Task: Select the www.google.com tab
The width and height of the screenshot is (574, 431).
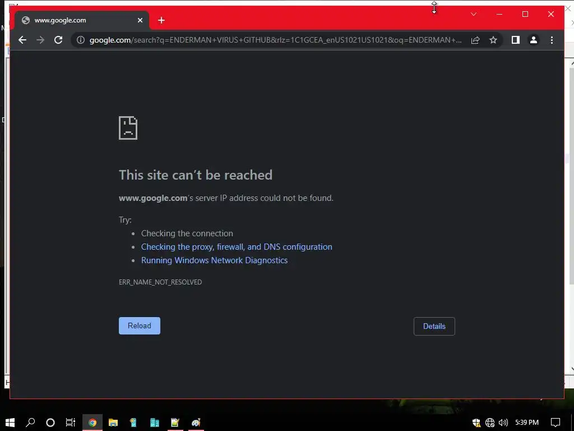Action: point(82,21)
